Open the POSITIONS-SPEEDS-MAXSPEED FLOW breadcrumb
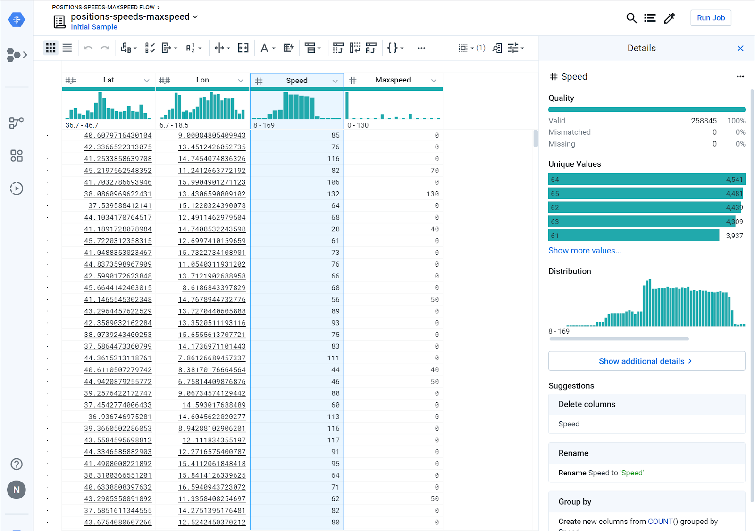Screen dimensions: 755x531 pyautogui.click(x=103, y=7)
